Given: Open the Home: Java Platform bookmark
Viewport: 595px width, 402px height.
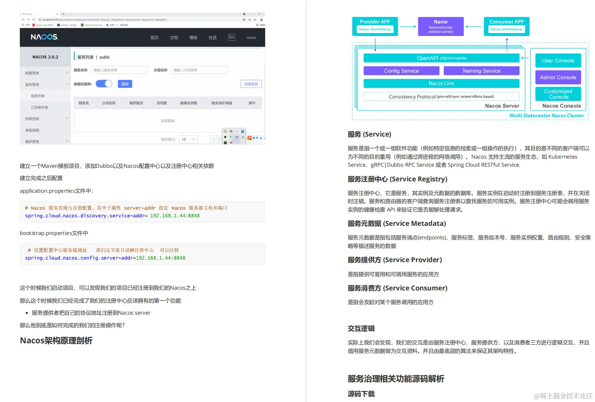Looking at the screenshot, I should coord(43,25).
